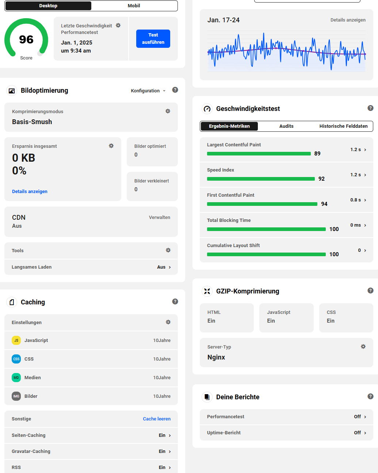Viewport: 378px width, 473px height.
Task: Open the Konfiguration dropdown
Action: click(148, 91)
